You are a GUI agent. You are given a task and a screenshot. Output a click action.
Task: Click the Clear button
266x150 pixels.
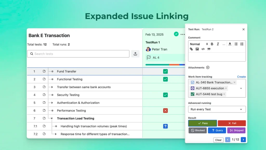(x=218, y=140)
